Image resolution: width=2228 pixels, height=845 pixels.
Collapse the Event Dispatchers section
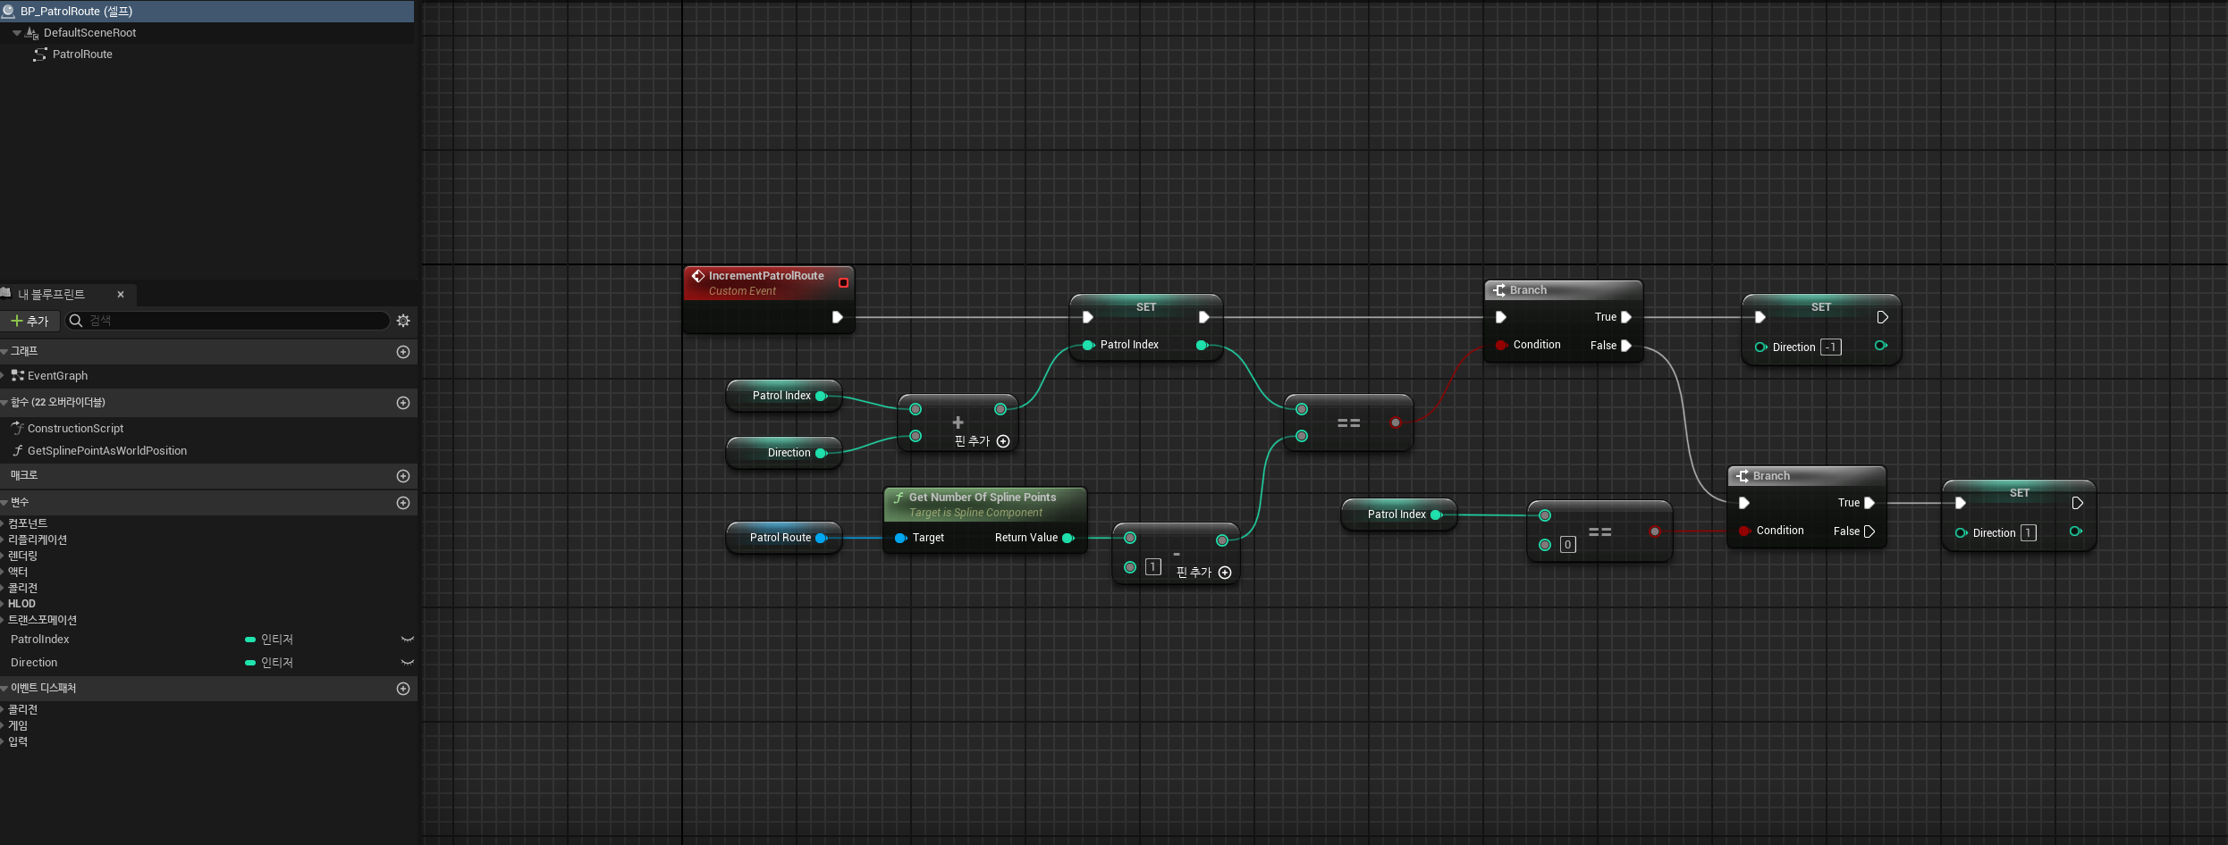(x=4, y=689)
